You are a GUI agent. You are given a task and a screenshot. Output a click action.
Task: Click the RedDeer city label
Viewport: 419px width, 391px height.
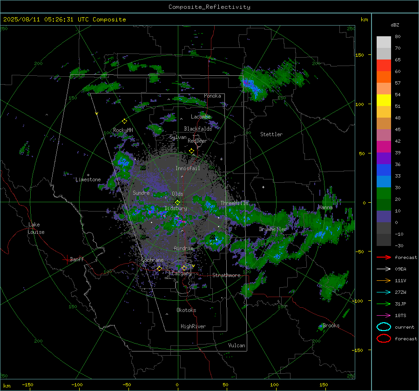point(197,141)
